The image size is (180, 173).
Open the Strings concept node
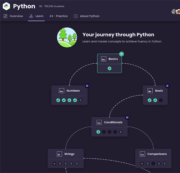point(66,158)
